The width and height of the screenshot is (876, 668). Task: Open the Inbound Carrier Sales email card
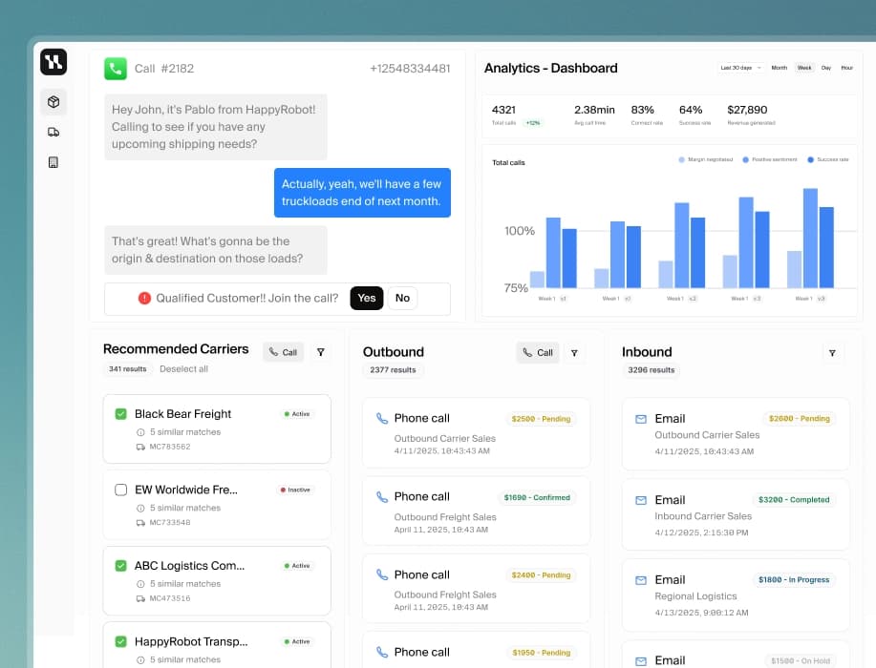point(736,514)
